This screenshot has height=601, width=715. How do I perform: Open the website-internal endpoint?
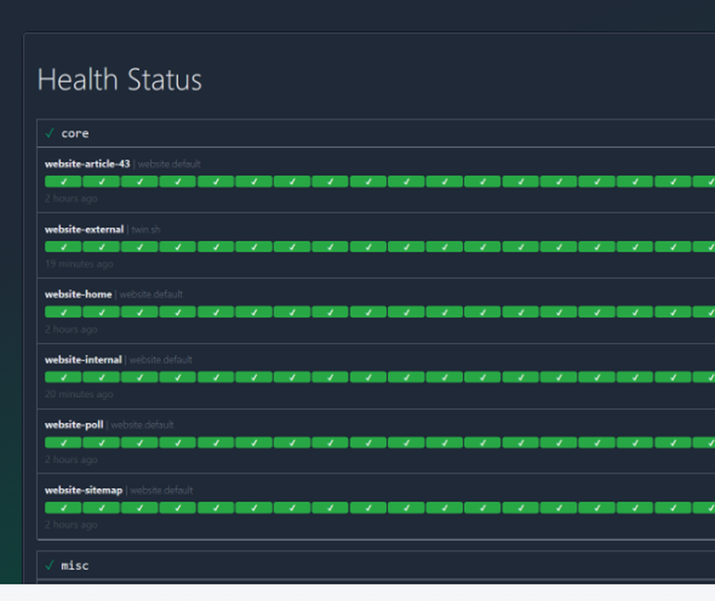coord(84,360)
